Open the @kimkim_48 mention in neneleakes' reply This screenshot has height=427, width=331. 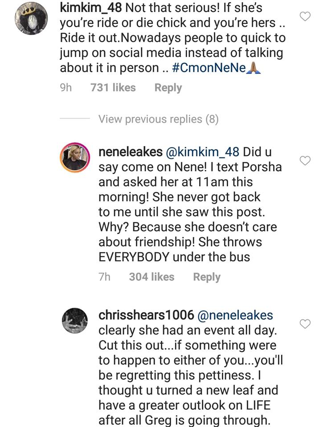[x=203, y=152]
